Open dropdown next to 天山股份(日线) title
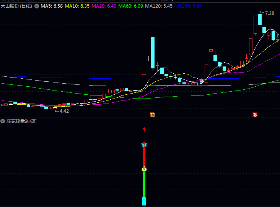The image size is (280, 207). pyautogui.click(x=36, y=6)
